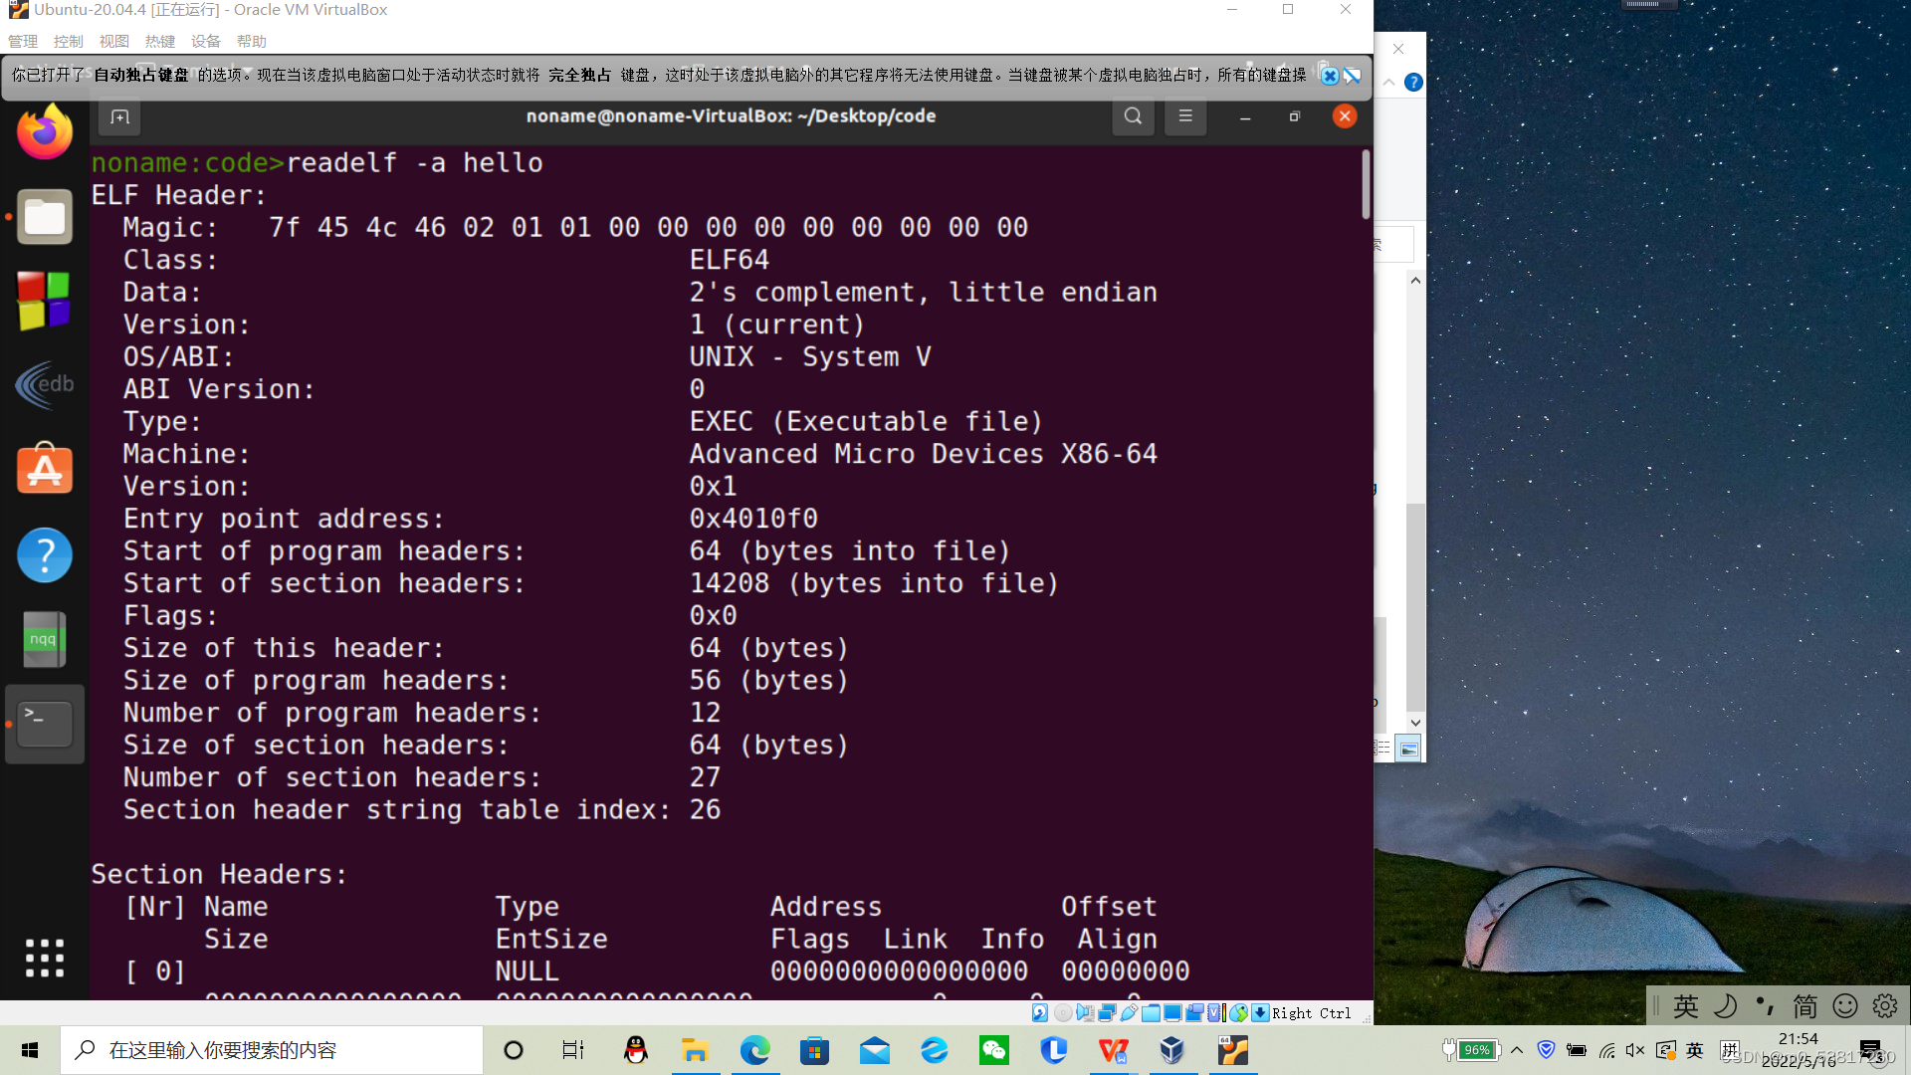Screen dimensions: 1911x1075
Task: Open Ubuntu Software store icon
Action: pos(45,469)
